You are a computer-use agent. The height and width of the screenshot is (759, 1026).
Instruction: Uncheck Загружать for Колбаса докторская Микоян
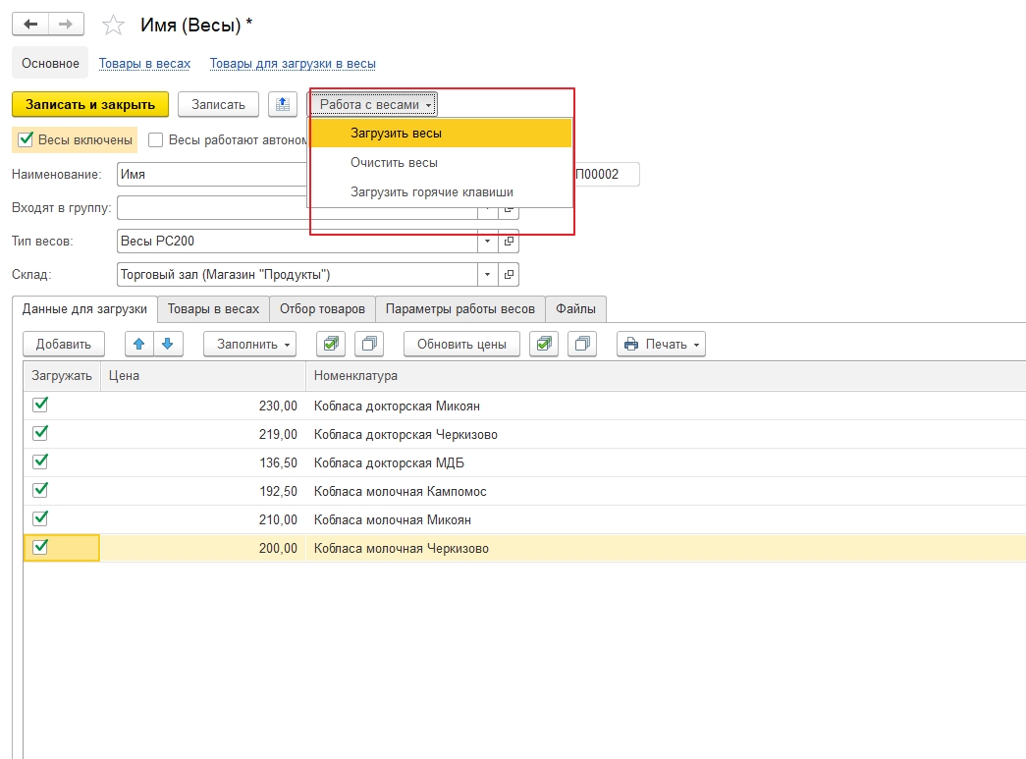40,405
